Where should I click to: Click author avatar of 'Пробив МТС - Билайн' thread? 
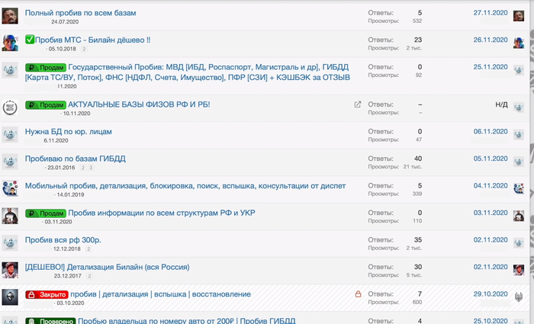(x=10, y=43)
